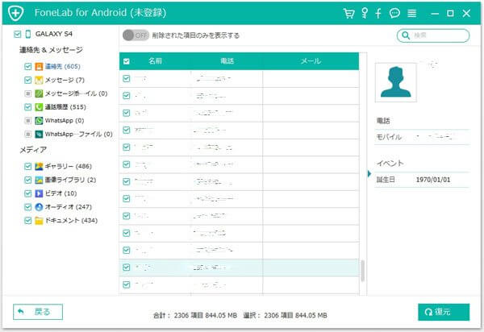Viewport: 484px width, 332px height.
Task: Uncheck the ギャラリー (486) checkbox
Action: point(27,167)
